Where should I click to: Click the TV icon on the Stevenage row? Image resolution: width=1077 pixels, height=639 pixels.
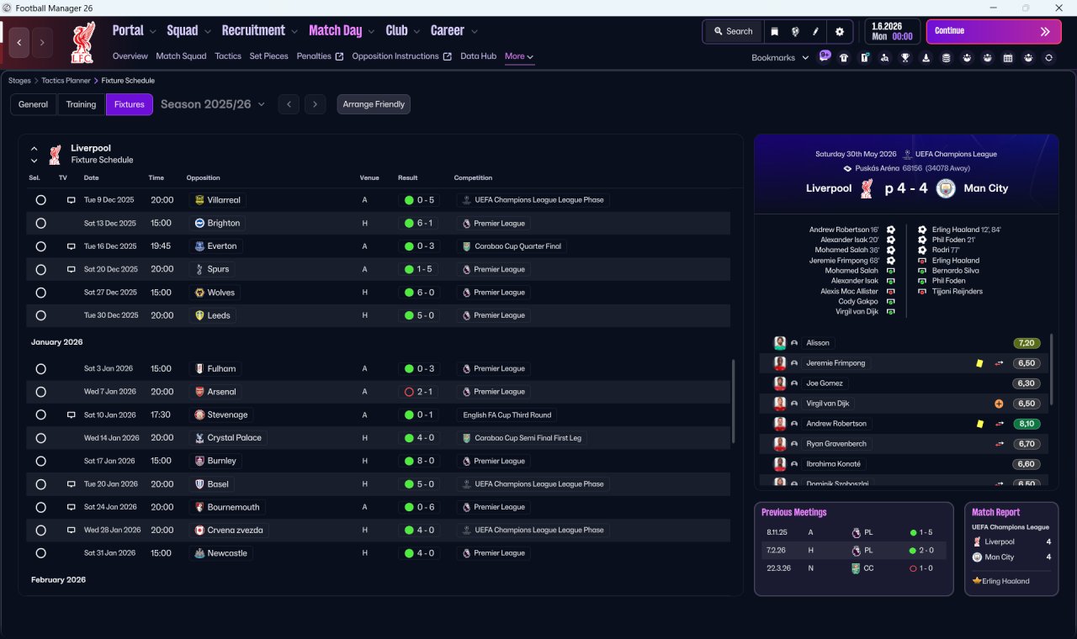click(x=72, y=415)
